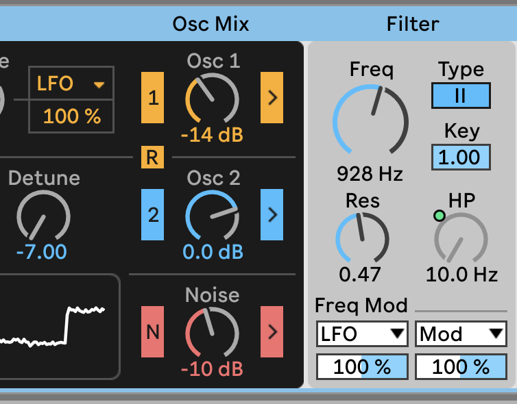
Task: Click the orange Osc 1 arrow button
Action: (272, 97)
